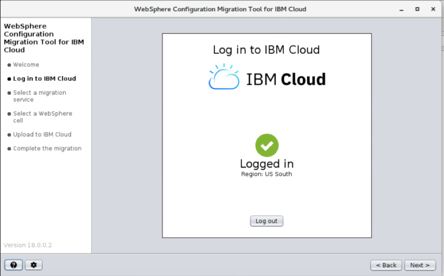Select Log in to IBM Cloud step
This screenshot has height=276, width=444.
tap(44, 79)
